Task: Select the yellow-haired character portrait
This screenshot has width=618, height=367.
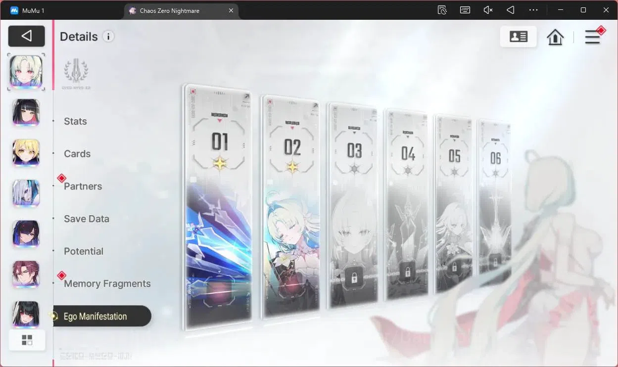Action: [26, 153]
